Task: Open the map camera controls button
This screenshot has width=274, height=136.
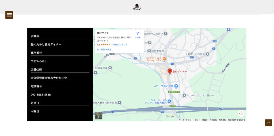Action: pos(241,113)
